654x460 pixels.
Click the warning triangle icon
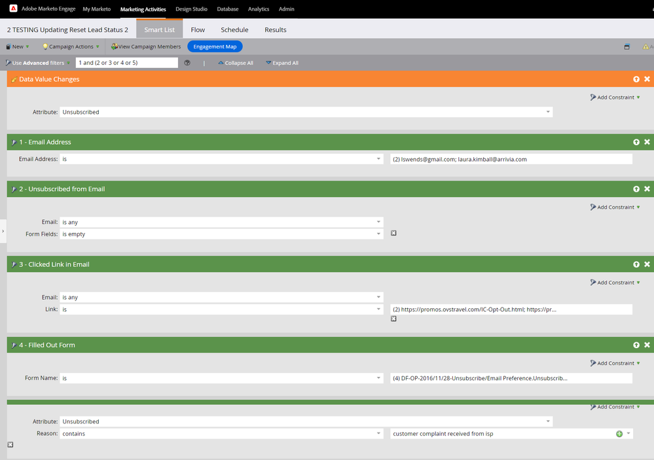645,46
